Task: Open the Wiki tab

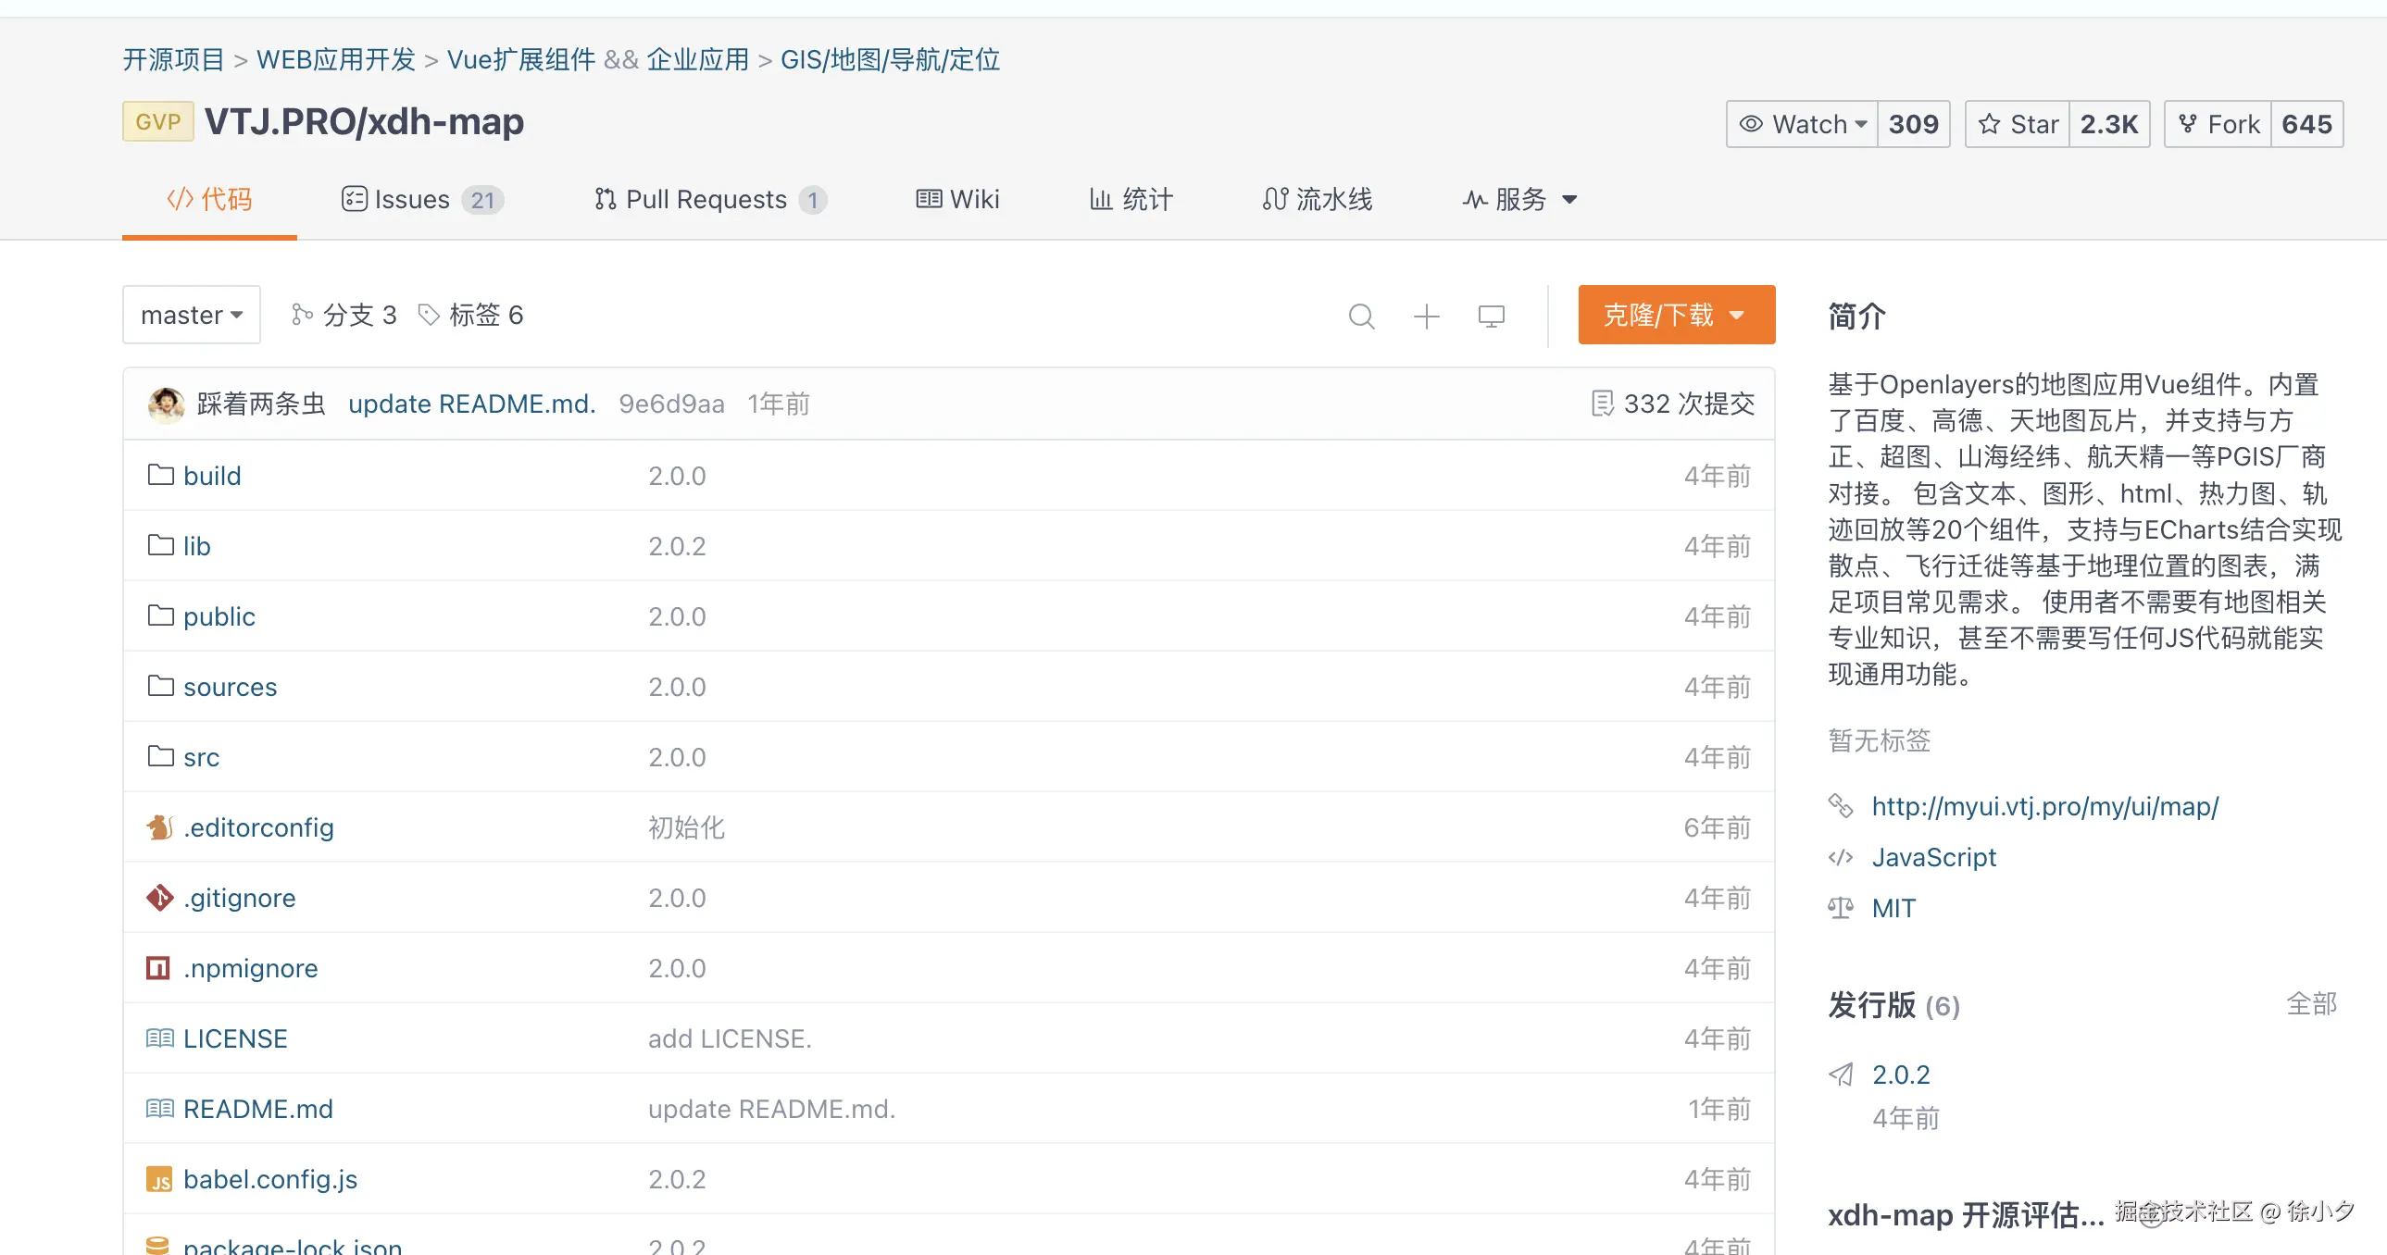Action: coord(958,199)
